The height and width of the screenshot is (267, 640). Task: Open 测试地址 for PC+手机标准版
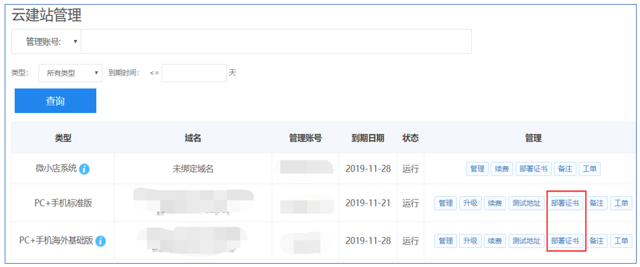coord(525,203)
